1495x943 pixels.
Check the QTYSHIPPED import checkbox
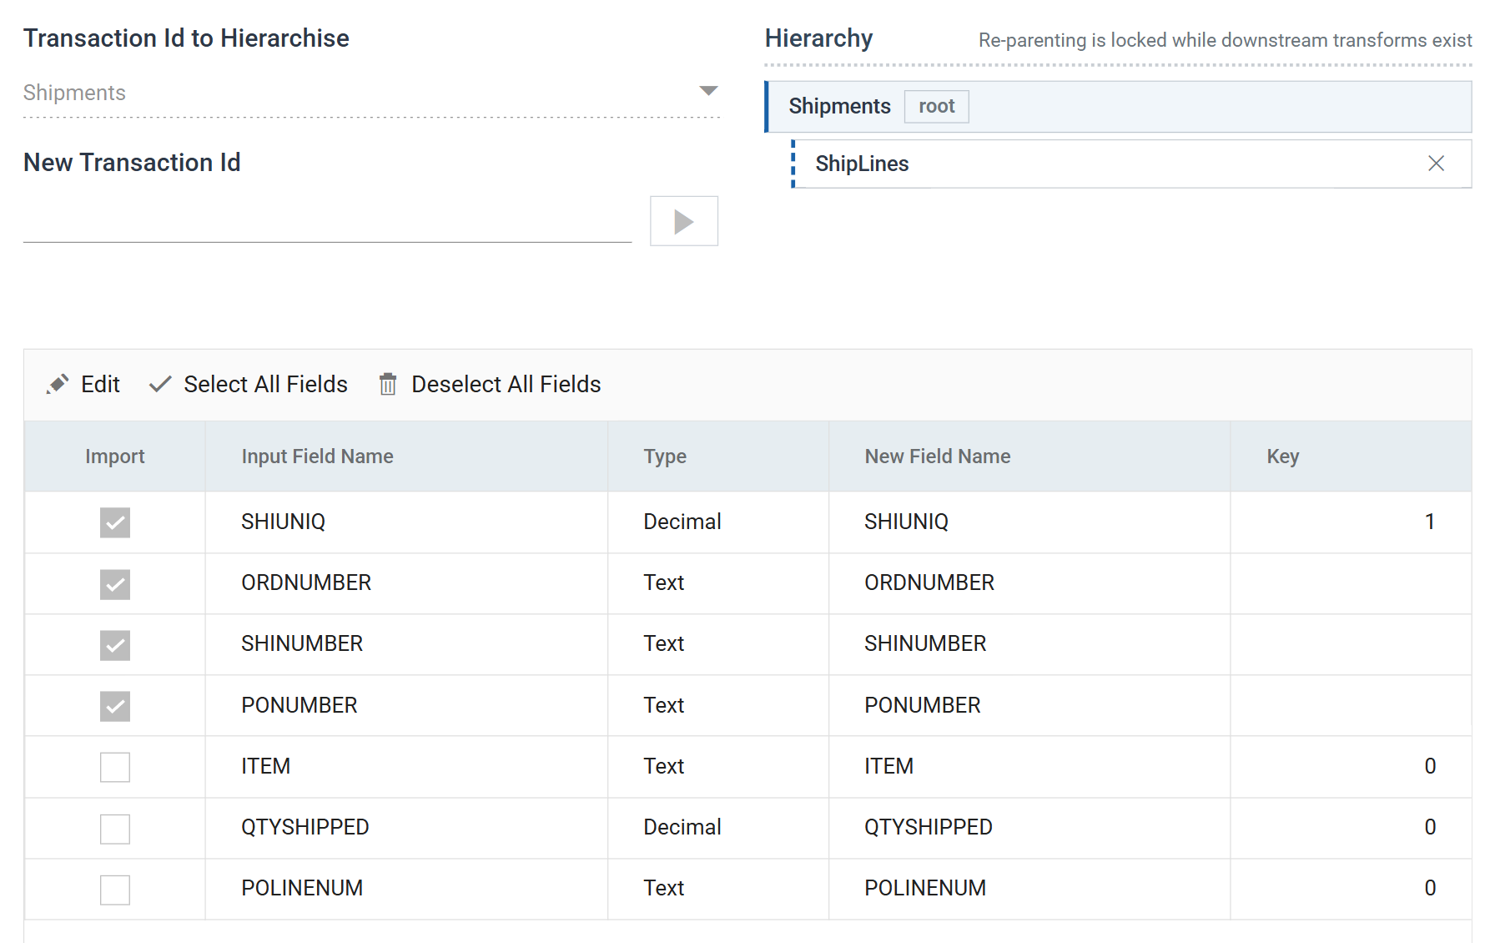[115, 829]
